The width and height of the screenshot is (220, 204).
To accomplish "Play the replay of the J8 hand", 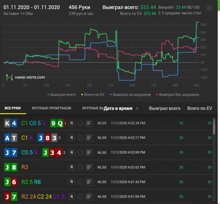I will [x=80, y=167].
